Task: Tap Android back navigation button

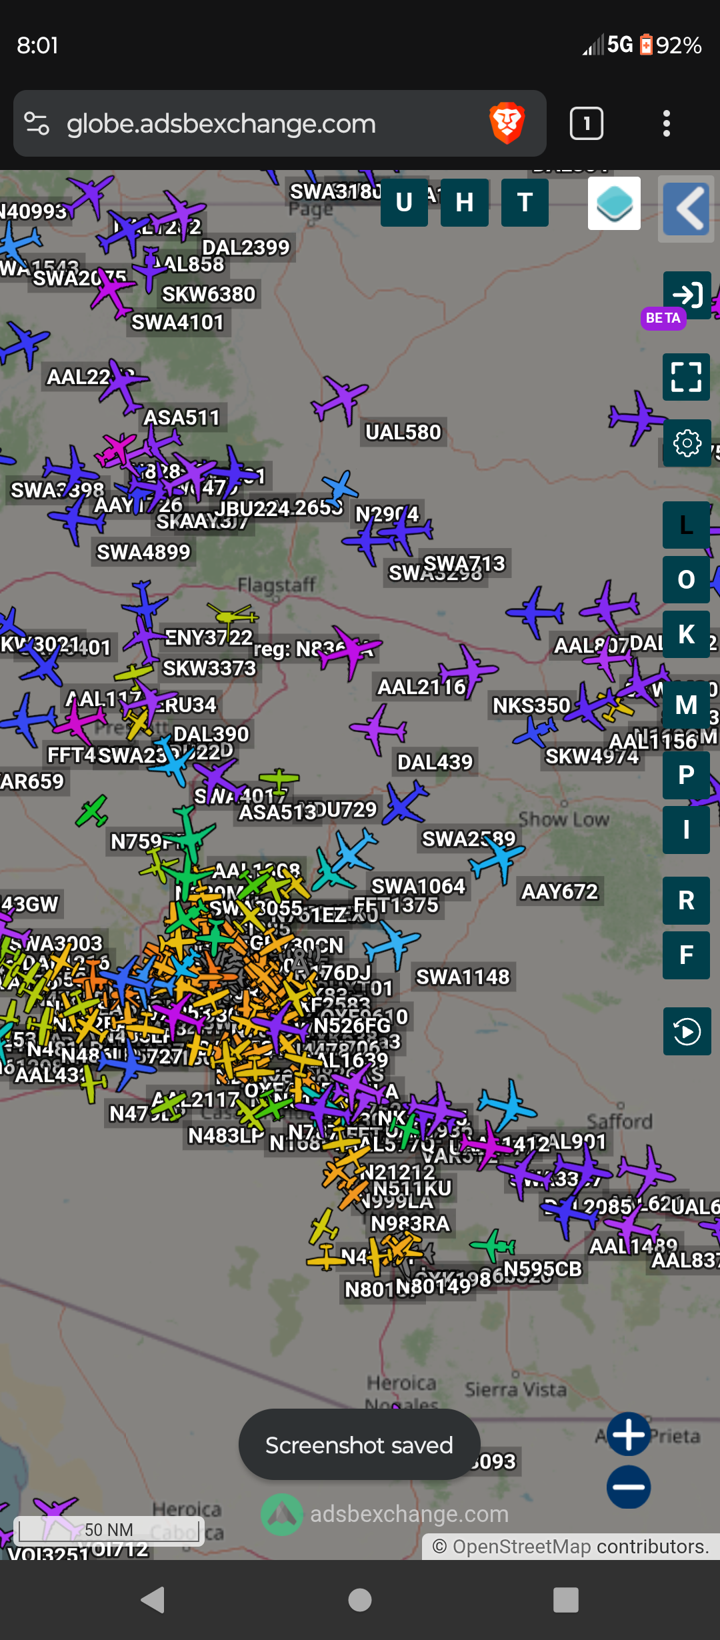Action: coord(153,1599)
